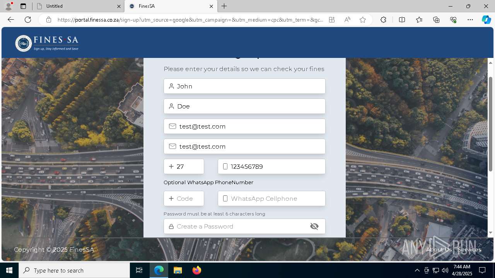The image size is (495, 278).
Task: Open Task View on taskbar
Action: tap(139, 270)
